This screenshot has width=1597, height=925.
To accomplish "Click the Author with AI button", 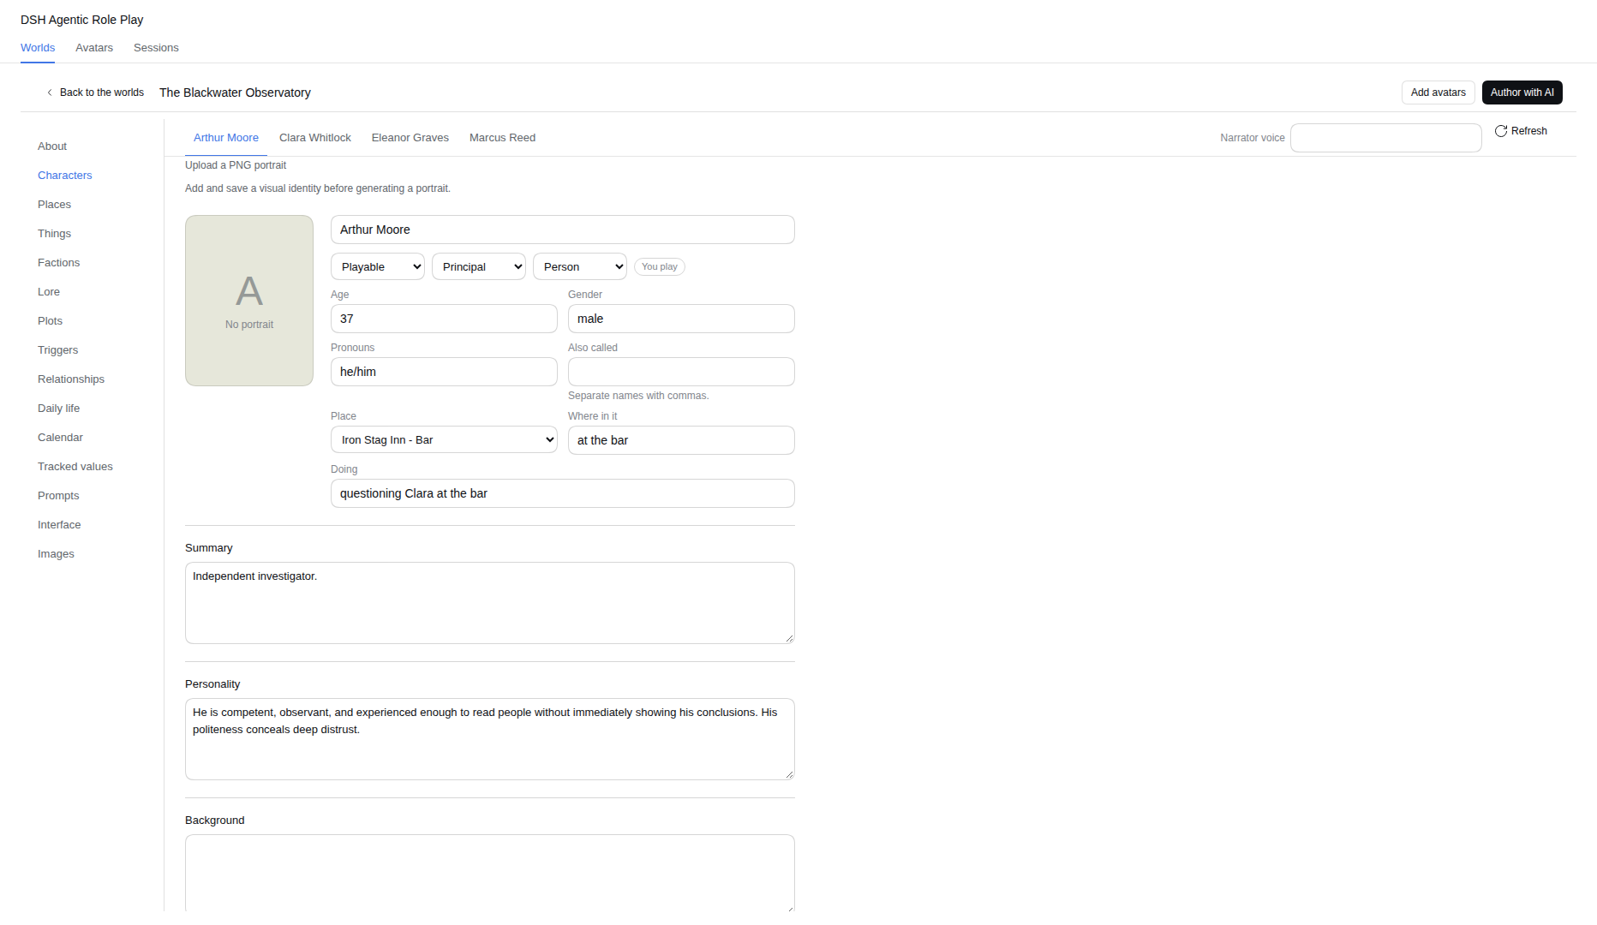I will point(1522,92).
